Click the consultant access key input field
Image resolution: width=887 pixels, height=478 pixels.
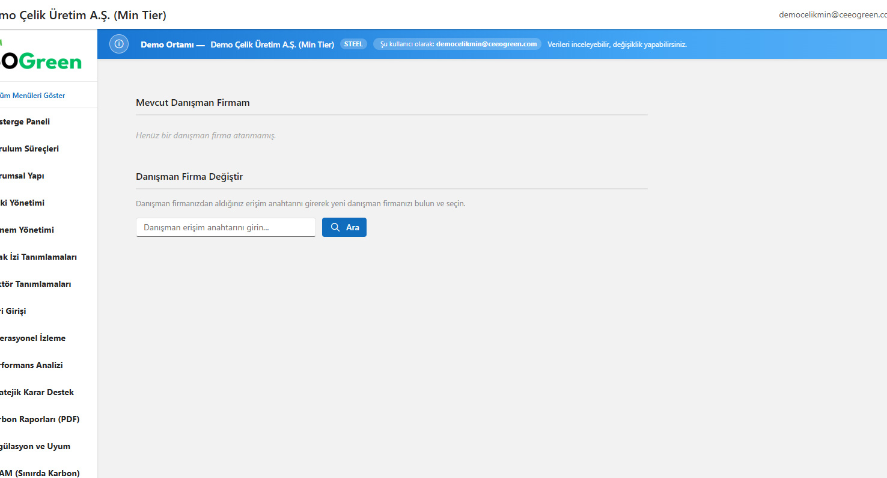[x=226, y=227]
